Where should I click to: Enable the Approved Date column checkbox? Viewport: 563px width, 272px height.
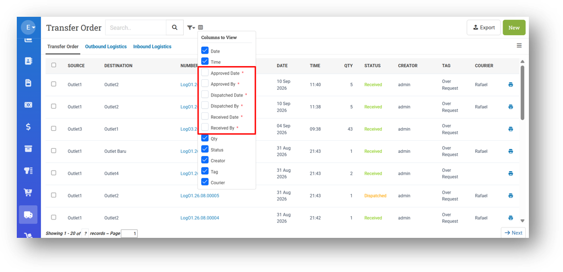point(205,72)
